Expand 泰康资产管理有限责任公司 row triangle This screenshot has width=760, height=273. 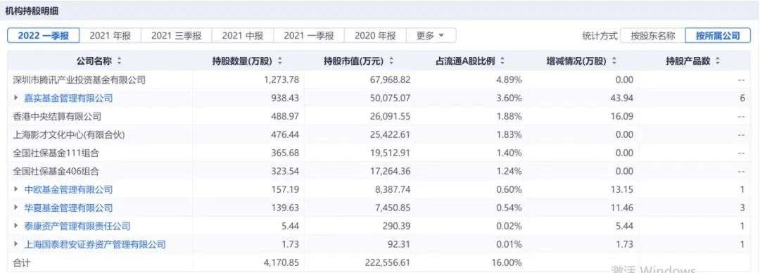tap(16, 226)
